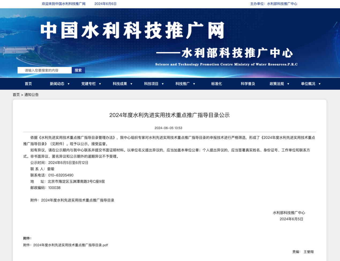Expand the 科技成果 dropdown arrow
This screenshot has height=261, width=340.
tap(131, 84)
